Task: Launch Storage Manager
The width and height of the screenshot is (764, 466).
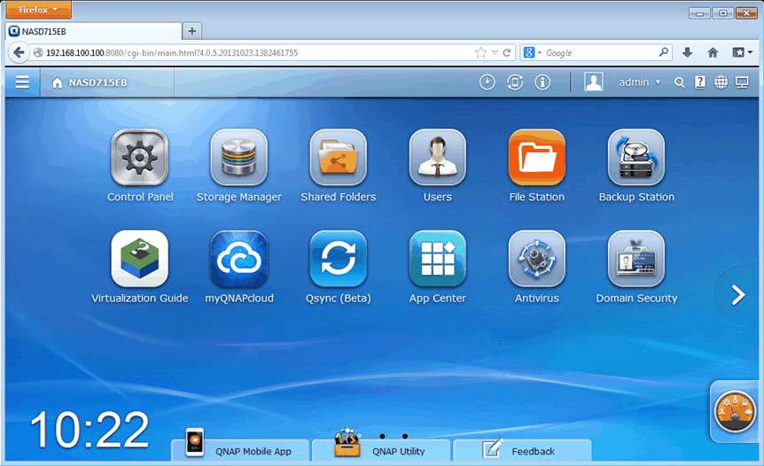Action: pyautogui.click(x=238, y=158)
